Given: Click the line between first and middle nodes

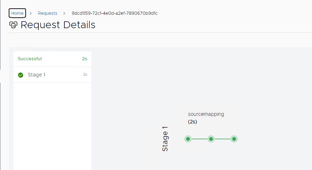Looking at the screenshot, I should click(x=200, y=139).
